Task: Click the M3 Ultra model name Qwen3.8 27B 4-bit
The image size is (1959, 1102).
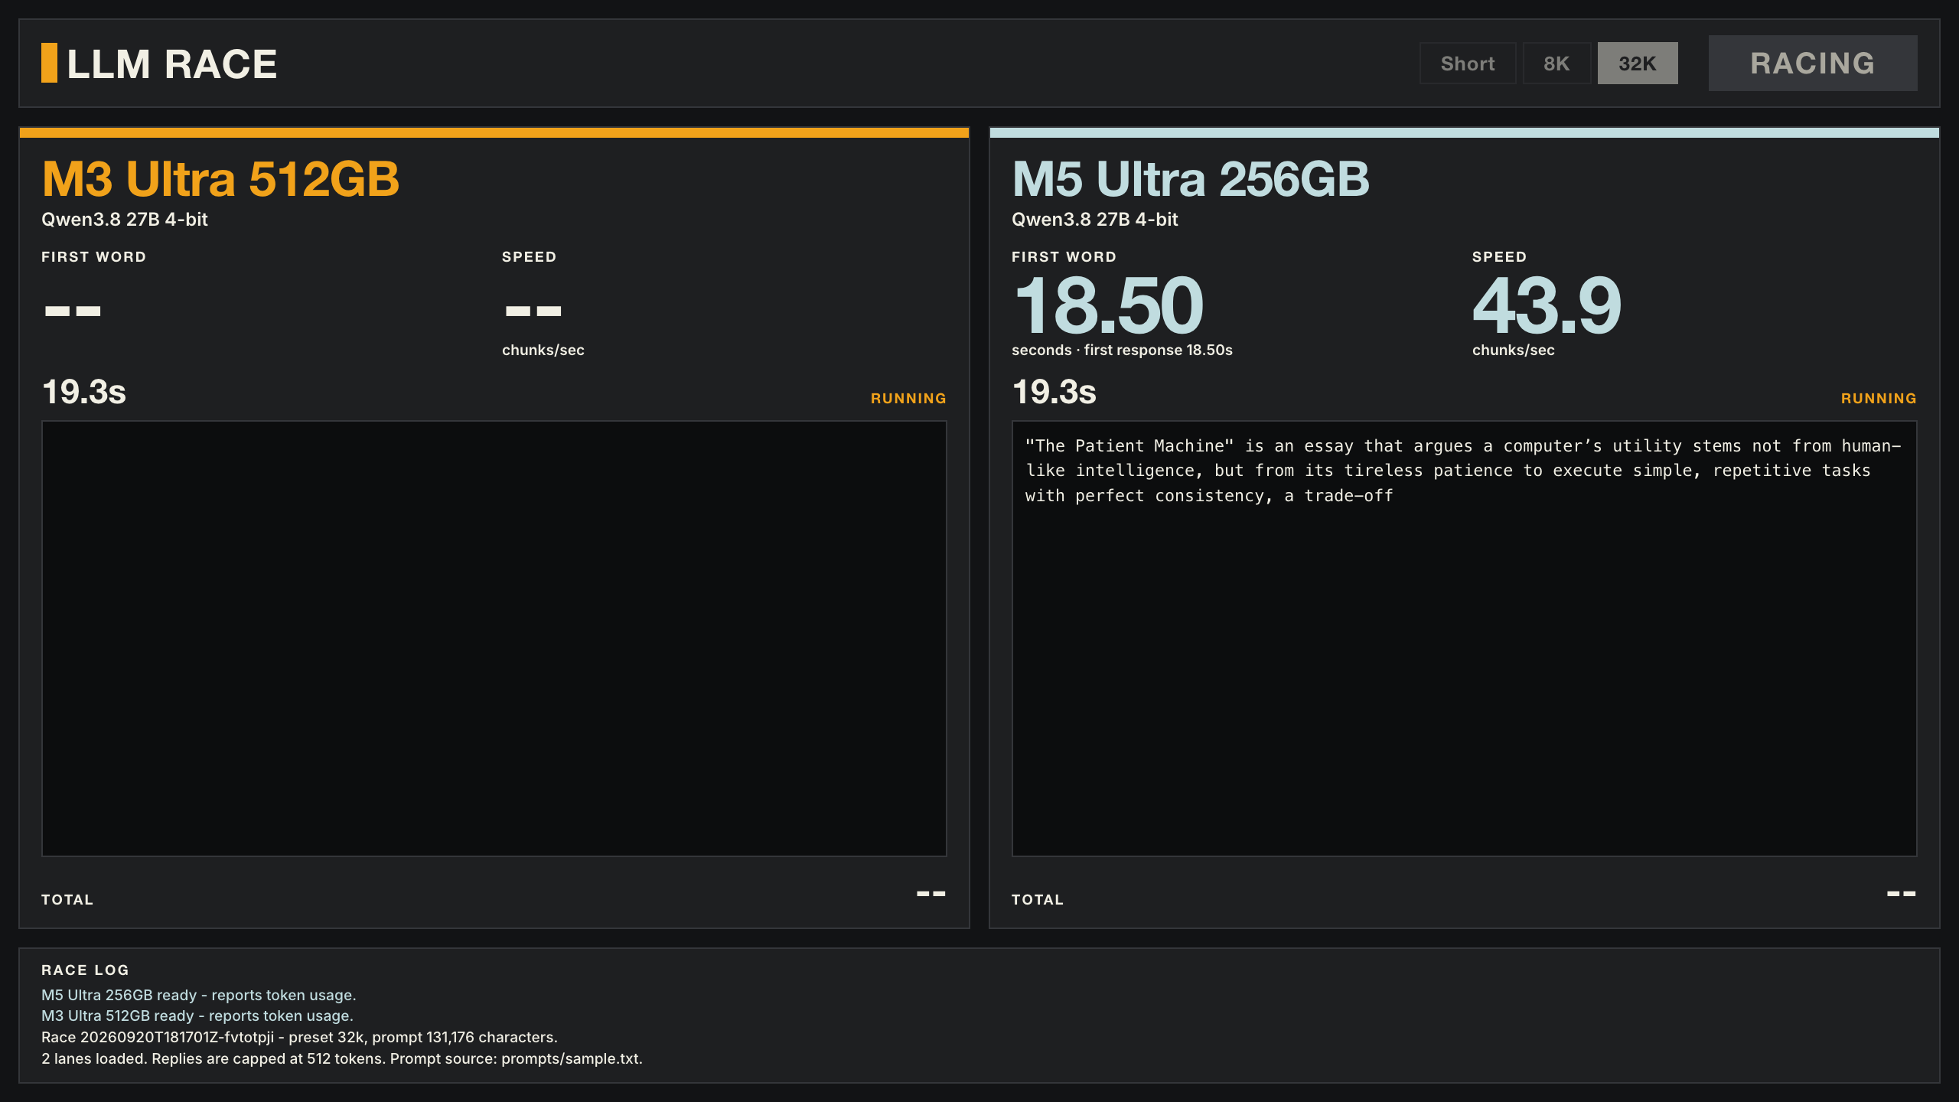Action: [x=125, y=220]
